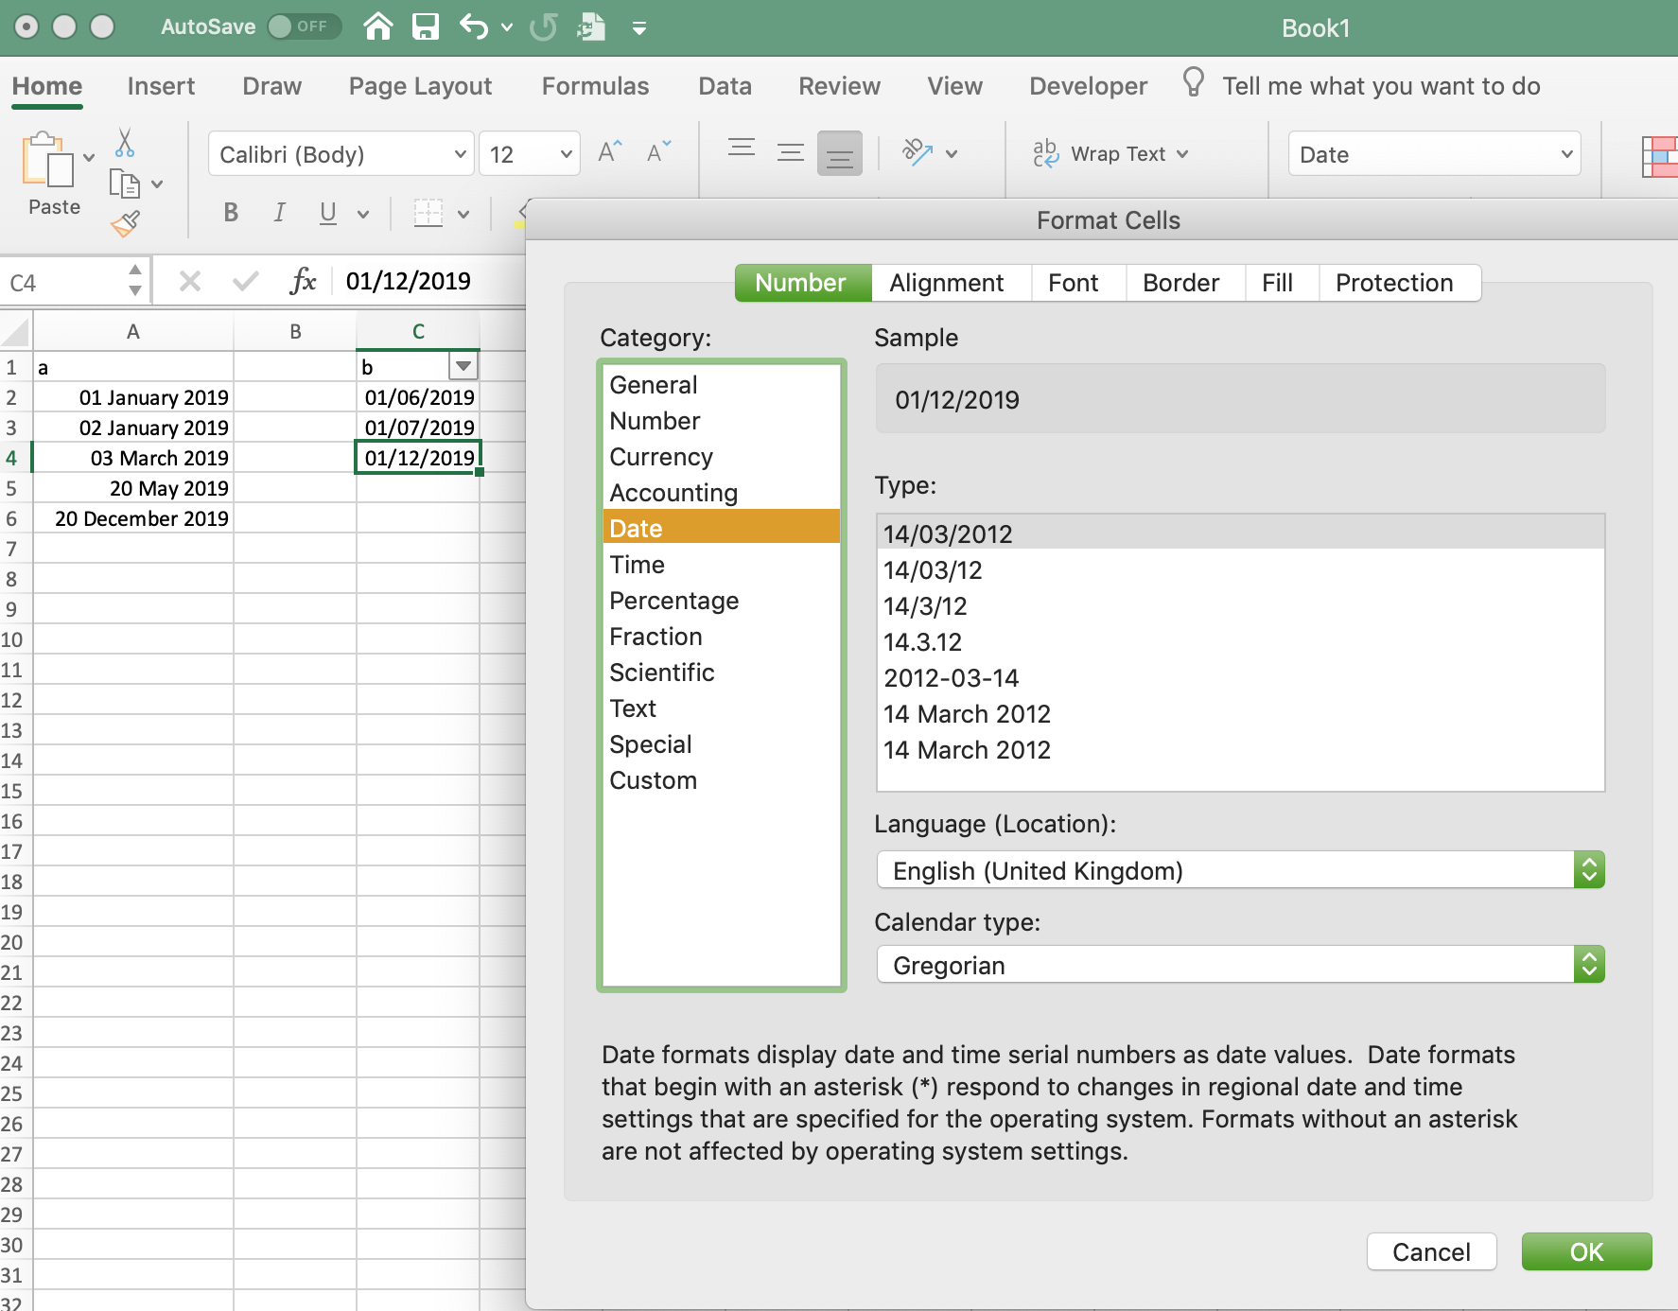This screenshot has height=1311, width=1678.
Task: Select cell with 20 December 2019
Action: click(132, 518)
